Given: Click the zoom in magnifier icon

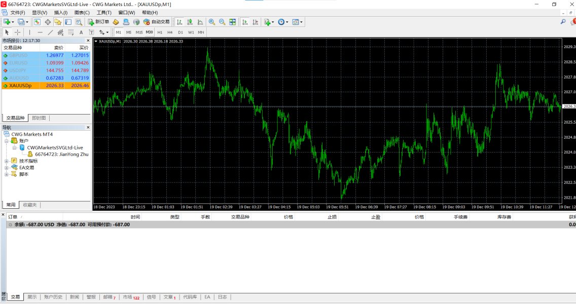Looking at the screenshot, I should click(x=211, y=22).
